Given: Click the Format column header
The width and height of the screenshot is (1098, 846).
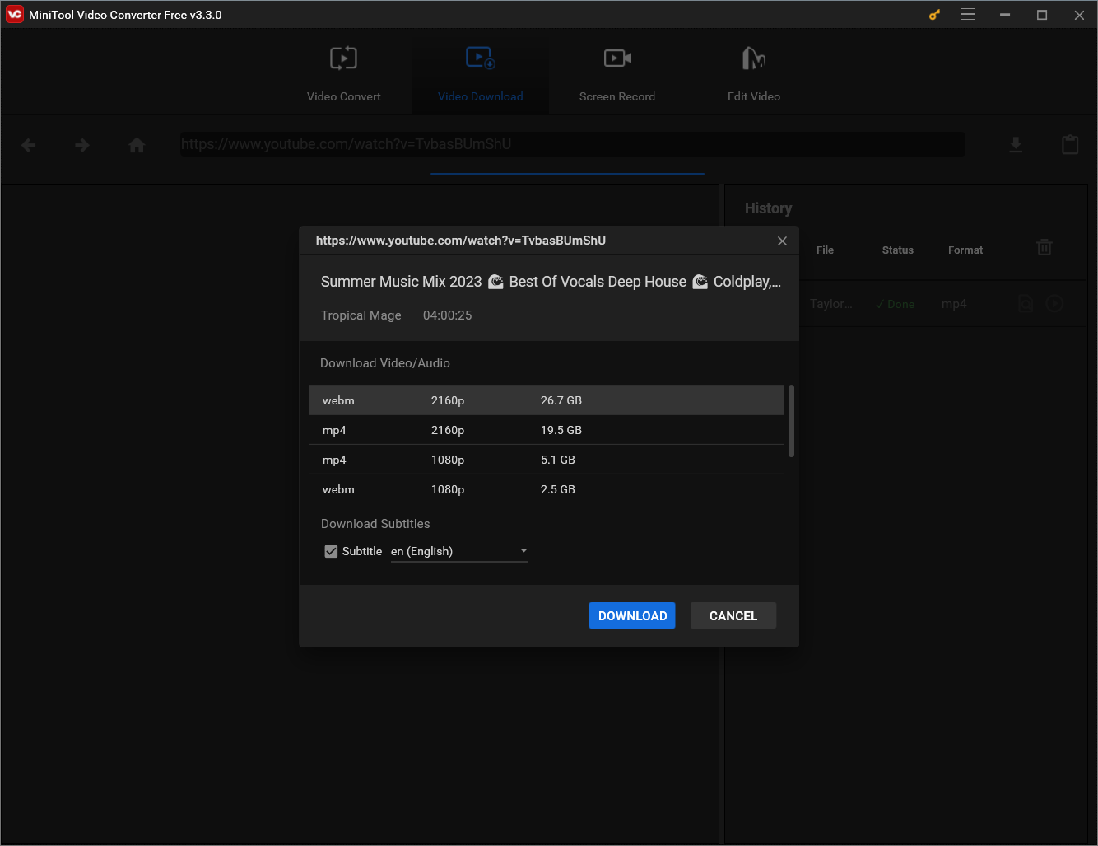Looking at the screenshot, I should tap(965, 250).
